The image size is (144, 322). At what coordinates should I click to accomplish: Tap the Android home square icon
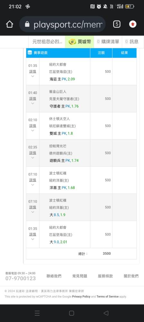click(72, 313)
